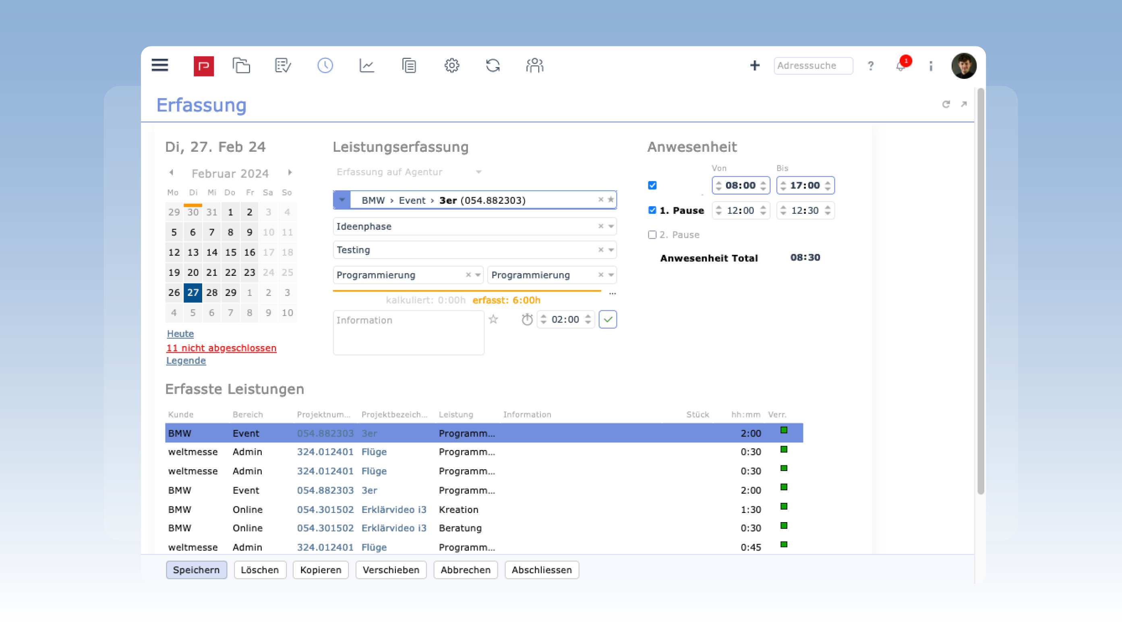Open the Testing dropdown arrow

point(611,250)
